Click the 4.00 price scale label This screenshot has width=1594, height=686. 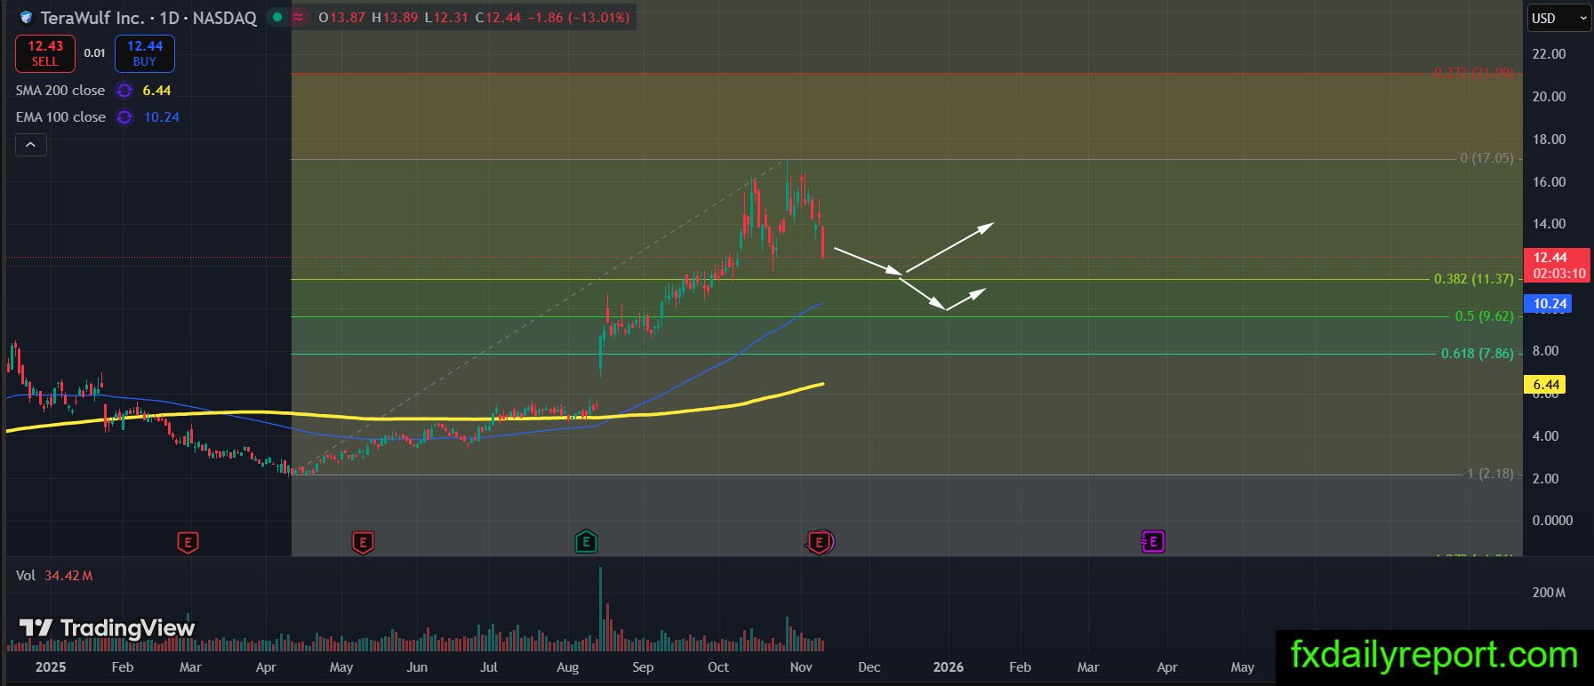point(1545,436)
